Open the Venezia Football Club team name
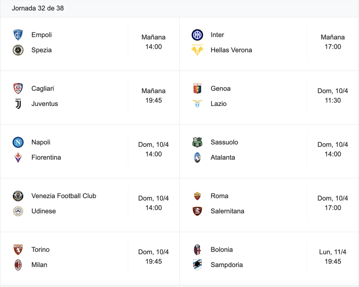 click(x=64, y=196)
